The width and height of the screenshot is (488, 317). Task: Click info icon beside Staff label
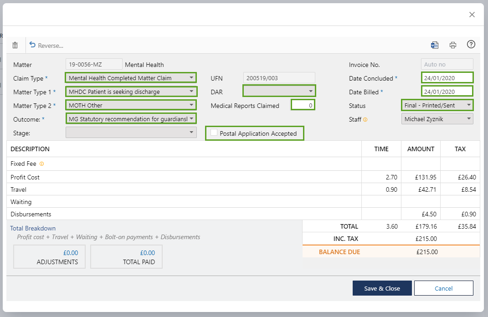coord(365,120)
